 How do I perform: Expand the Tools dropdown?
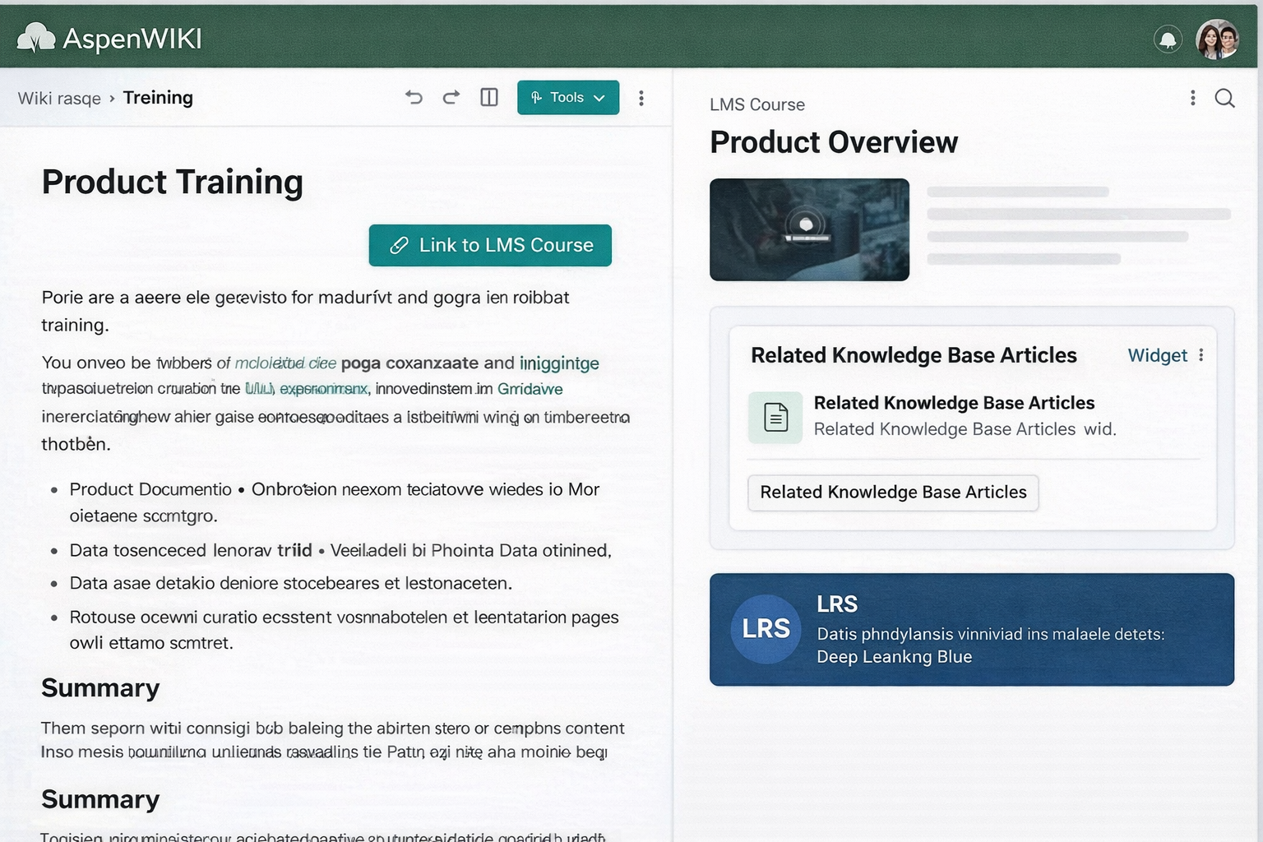pos(567,98)
